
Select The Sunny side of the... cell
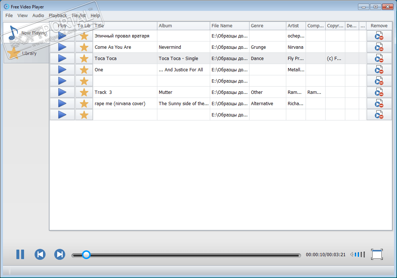click(184, 103)
